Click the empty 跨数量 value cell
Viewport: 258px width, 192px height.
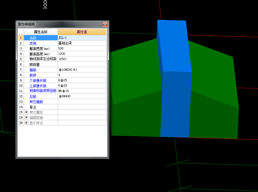(82, 64)
